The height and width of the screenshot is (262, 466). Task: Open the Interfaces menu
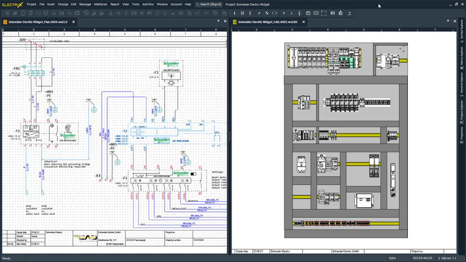101,5
